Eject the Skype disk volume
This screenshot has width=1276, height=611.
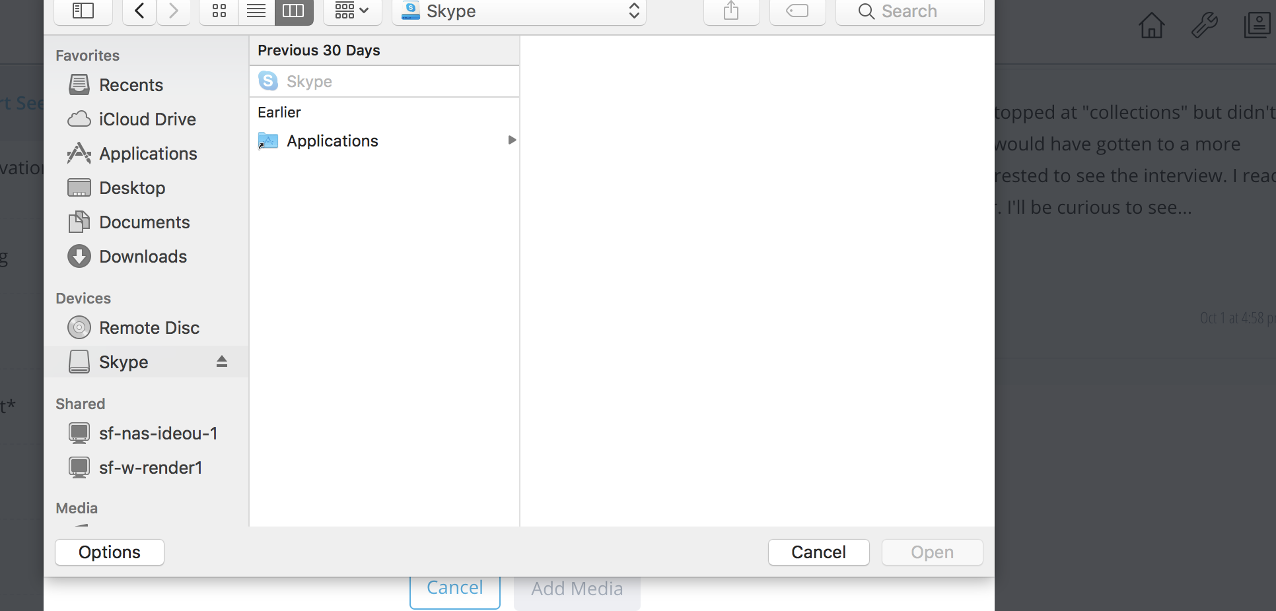coord(222,362)
